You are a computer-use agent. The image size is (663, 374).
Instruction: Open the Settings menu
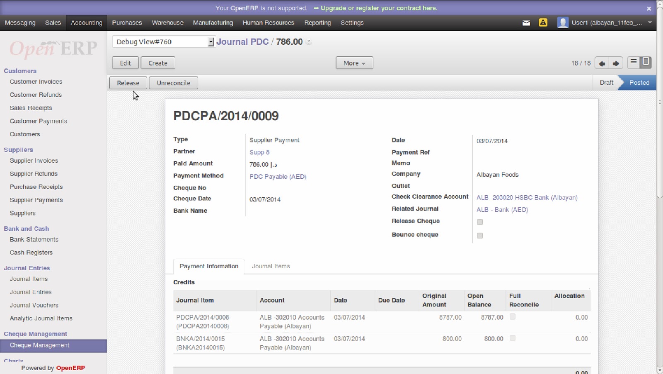point(352,23)
